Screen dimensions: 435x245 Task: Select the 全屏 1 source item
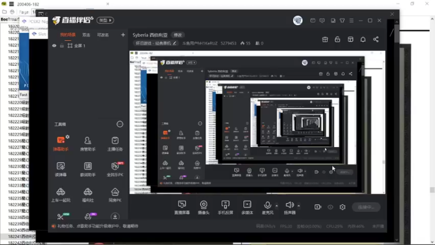(76, 46)
